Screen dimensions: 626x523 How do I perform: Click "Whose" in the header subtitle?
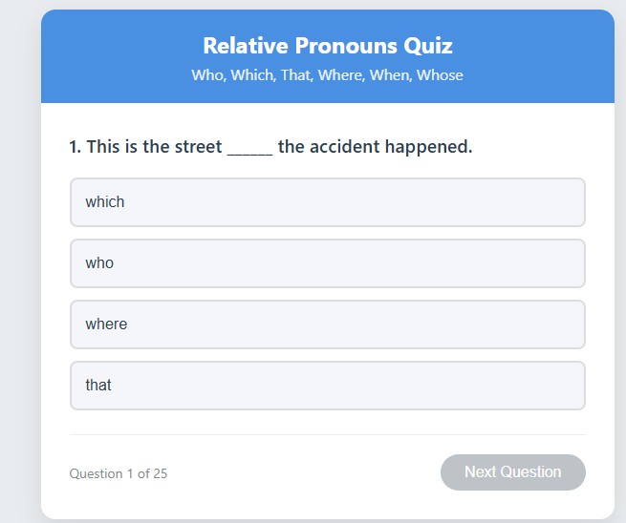click(440, 75)
